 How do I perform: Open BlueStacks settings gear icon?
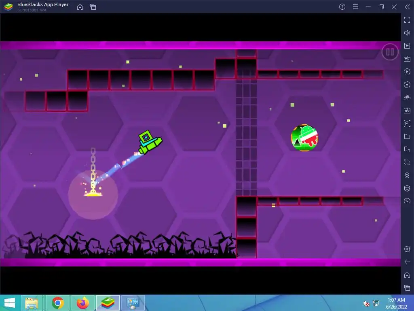(x=407, y=249)
